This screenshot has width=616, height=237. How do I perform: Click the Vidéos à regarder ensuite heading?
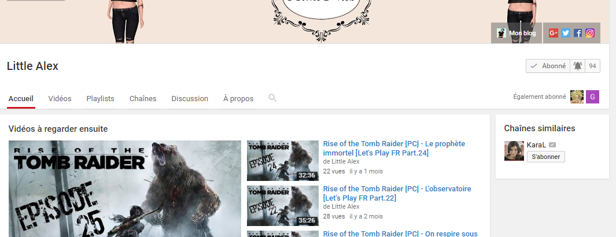(58, 129)
